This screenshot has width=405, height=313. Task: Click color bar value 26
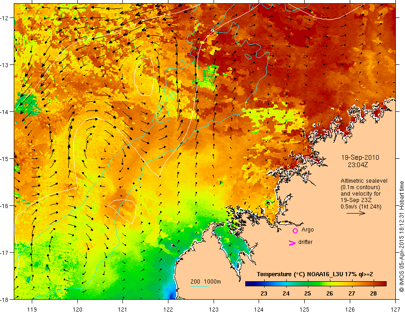click(x=330, y=293)
